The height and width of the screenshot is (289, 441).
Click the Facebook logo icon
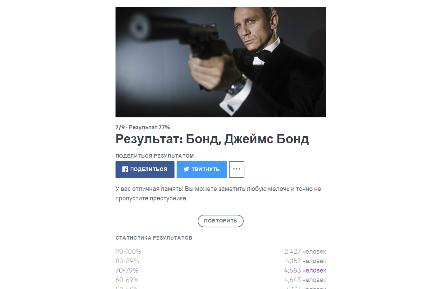click(x=125, y=170)
